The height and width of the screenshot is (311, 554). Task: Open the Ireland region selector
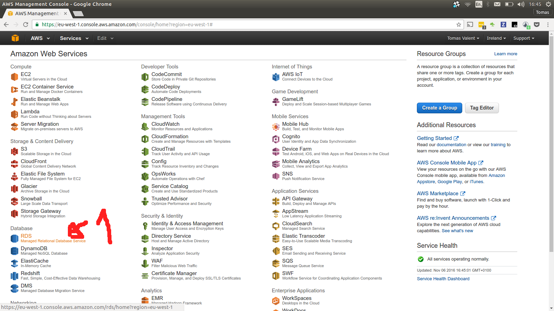pos(496,38)
